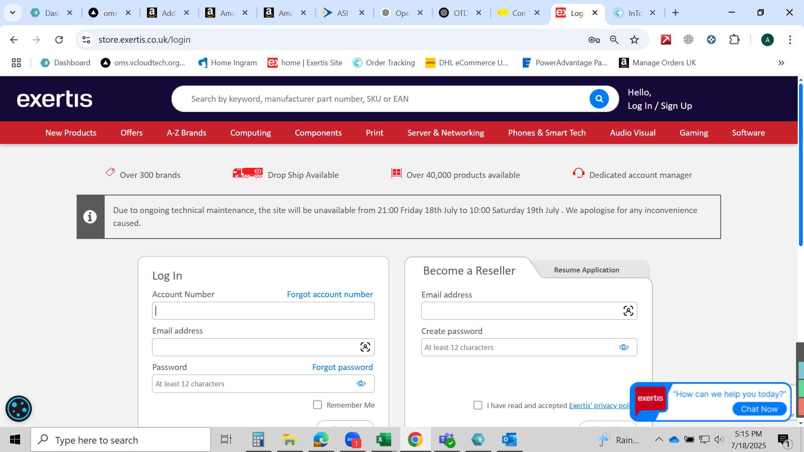Click Log In / Sign Up link
This screenshot has height=452, width=804.
coord(660,106)
